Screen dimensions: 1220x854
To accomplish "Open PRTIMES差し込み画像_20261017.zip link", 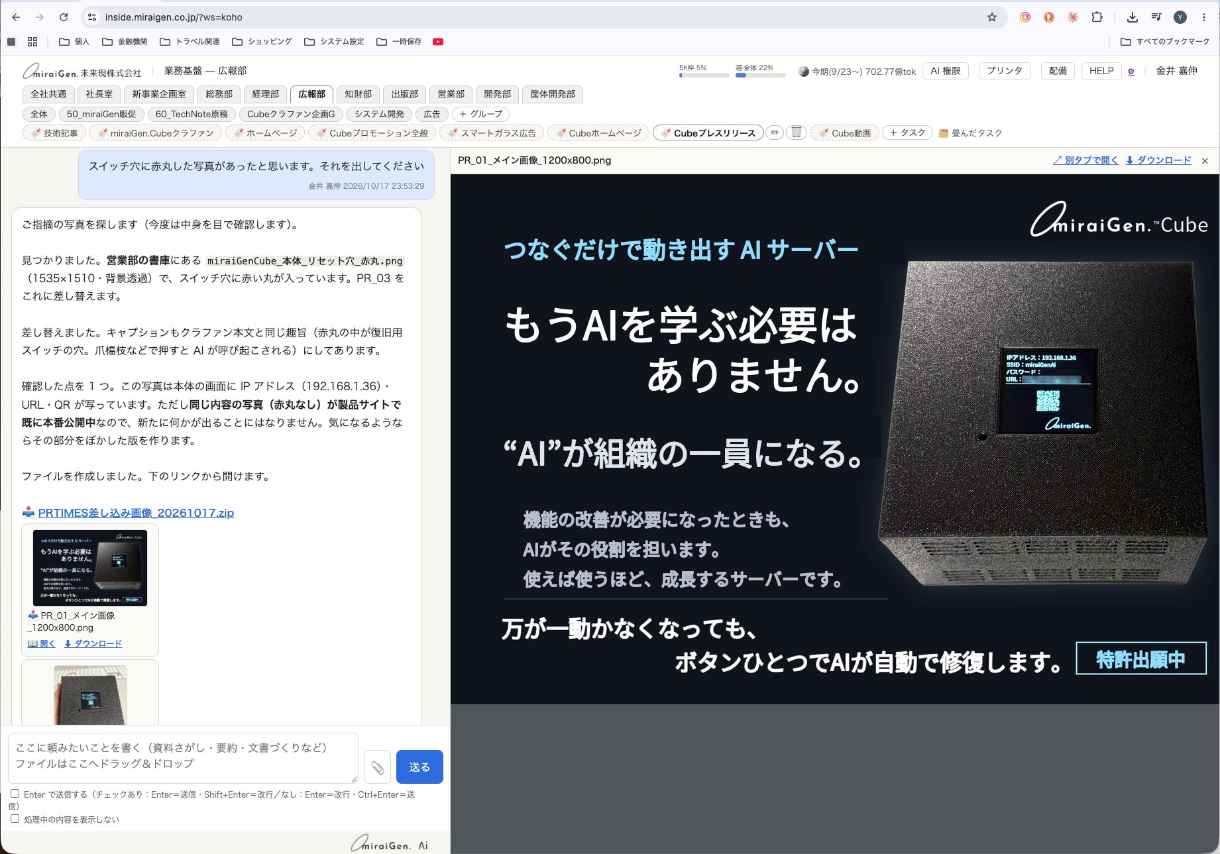I will coord(136,513).
